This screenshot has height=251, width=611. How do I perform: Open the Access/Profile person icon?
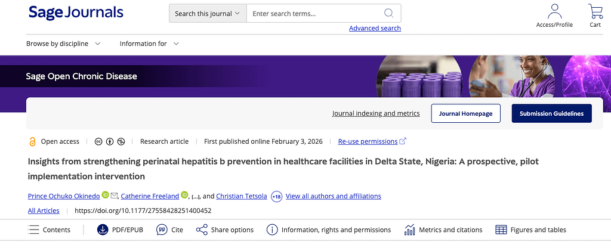[554, 12]
